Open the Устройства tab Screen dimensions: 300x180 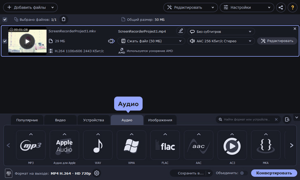coord(94,120)
